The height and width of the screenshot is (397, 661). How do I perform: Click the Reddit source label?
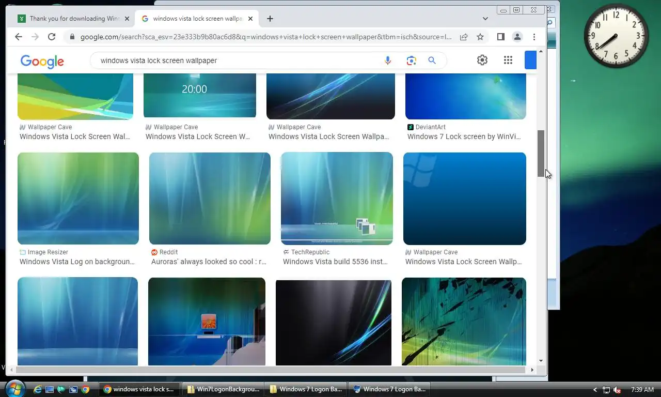tap(168, 252)
